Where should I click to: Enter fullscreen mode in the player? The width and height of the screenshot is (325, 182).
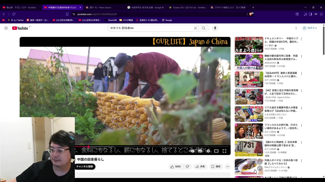pos(224,151)
